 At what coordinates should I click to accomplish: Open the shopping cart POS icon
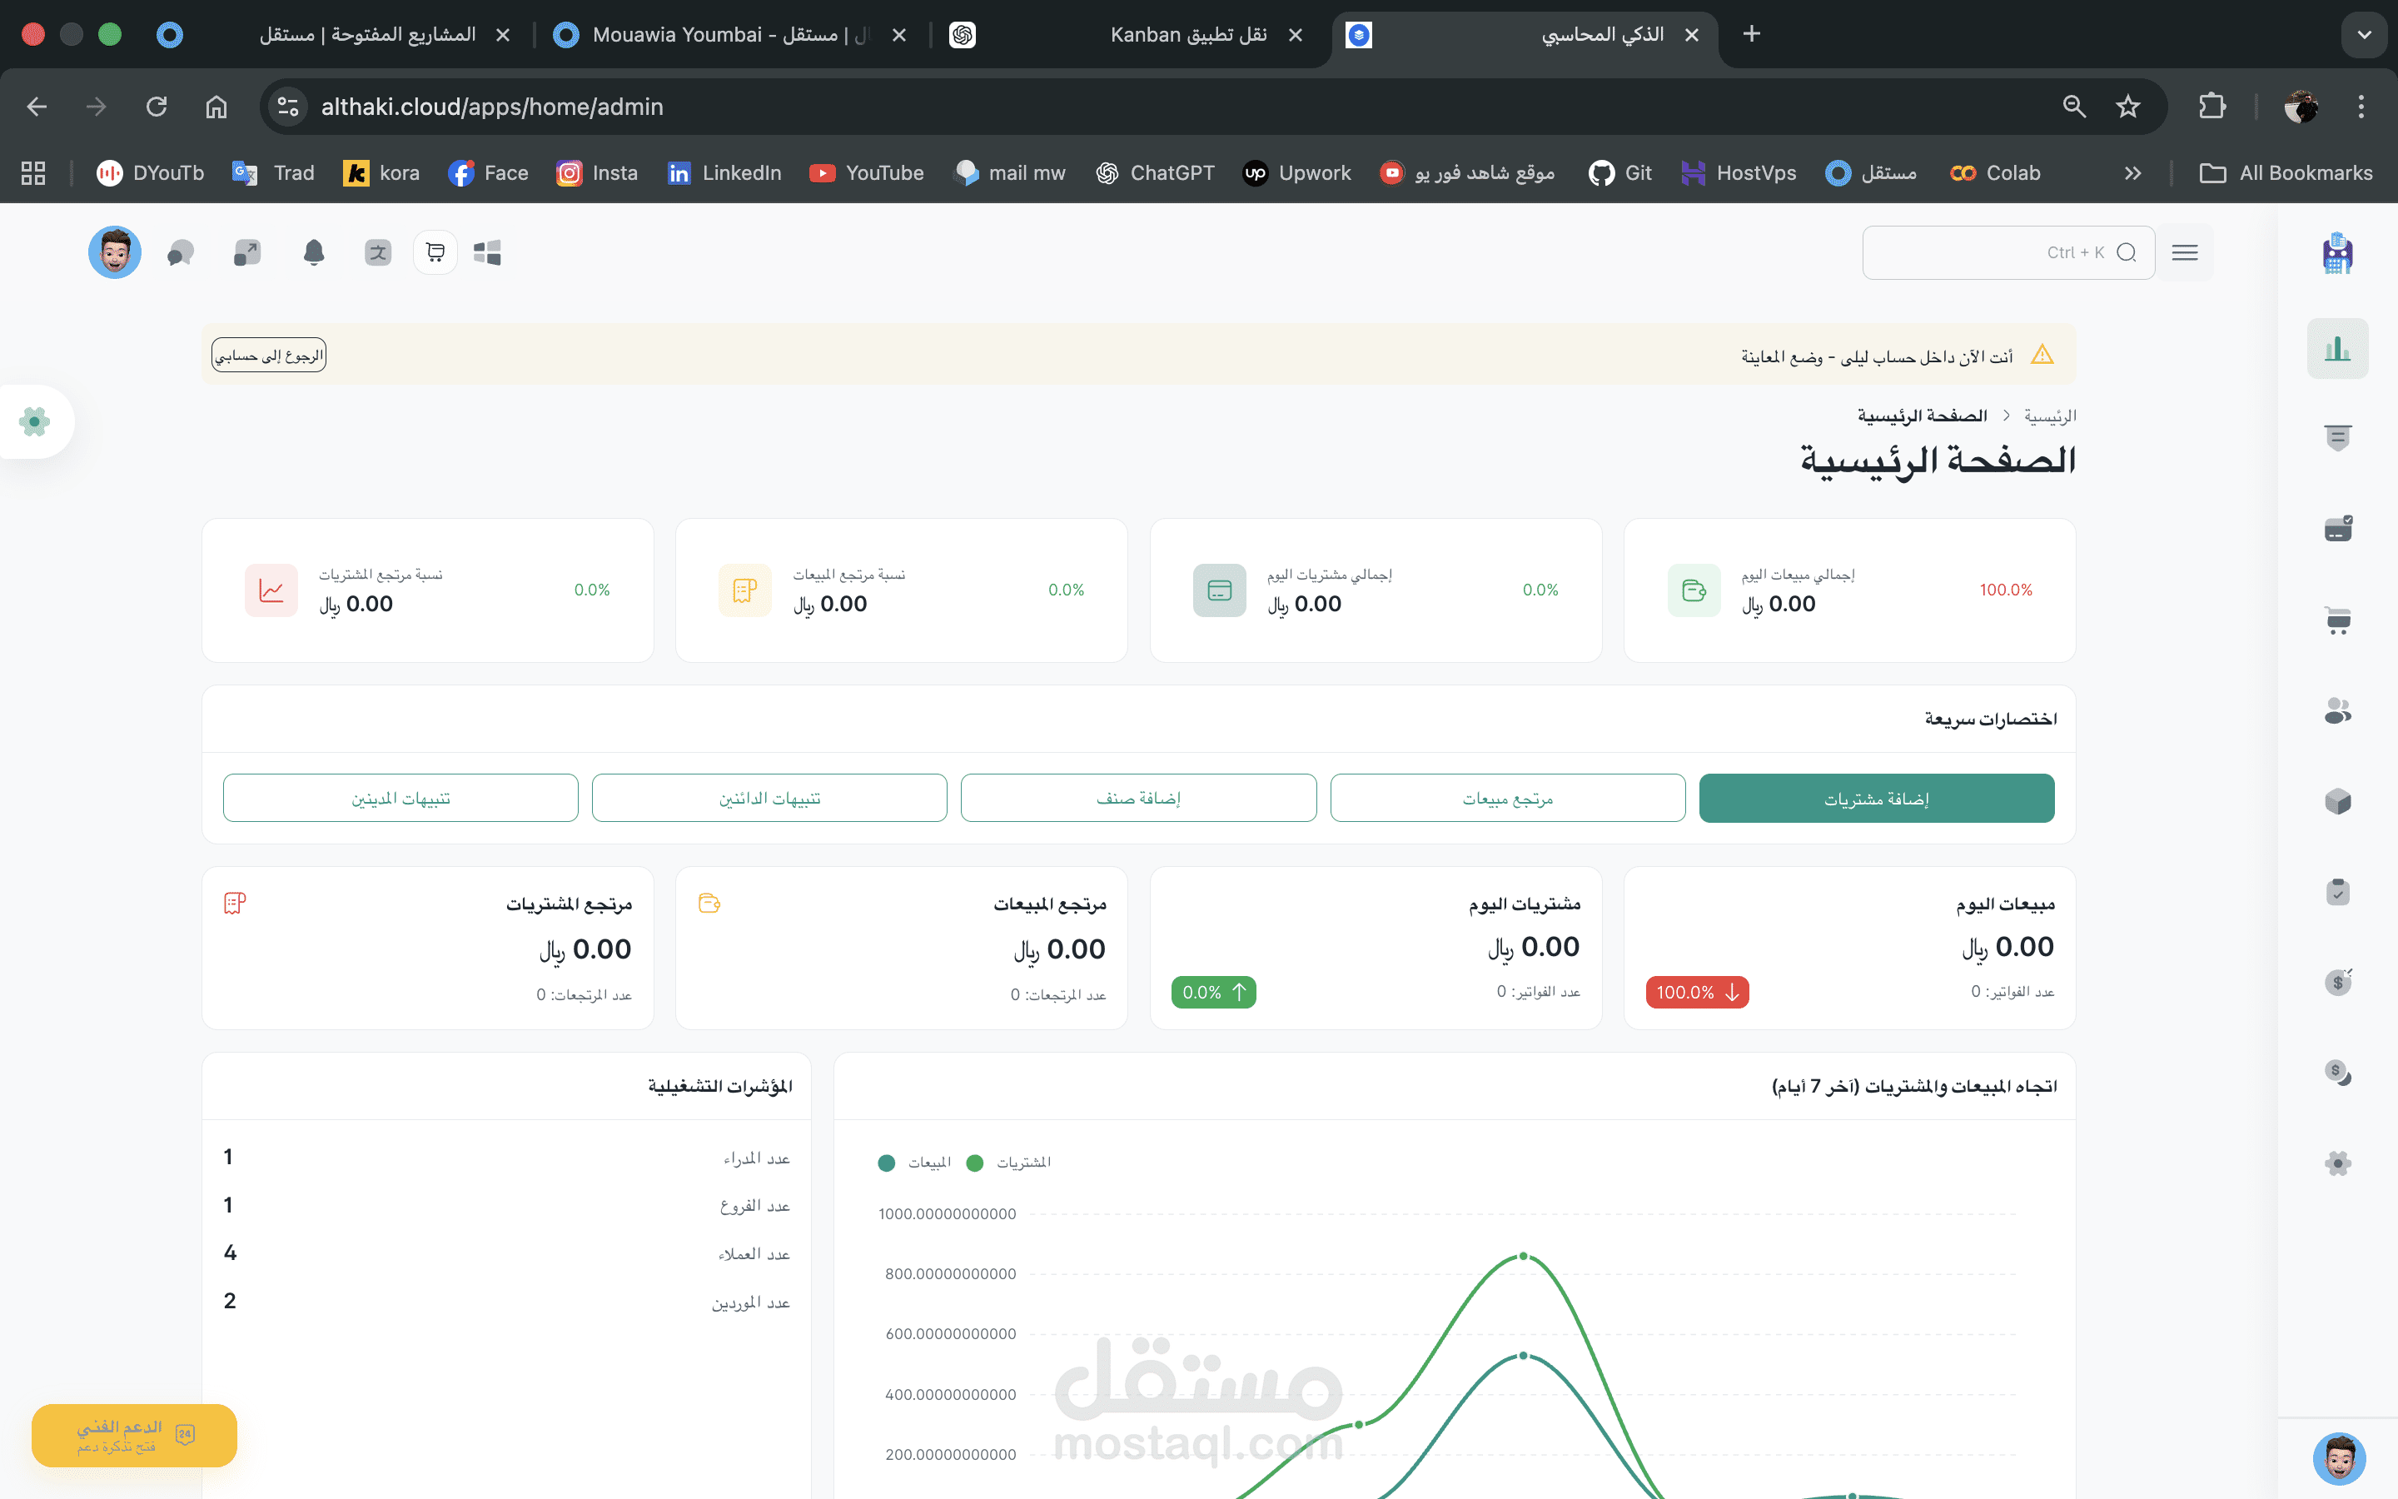coord(435,253)
